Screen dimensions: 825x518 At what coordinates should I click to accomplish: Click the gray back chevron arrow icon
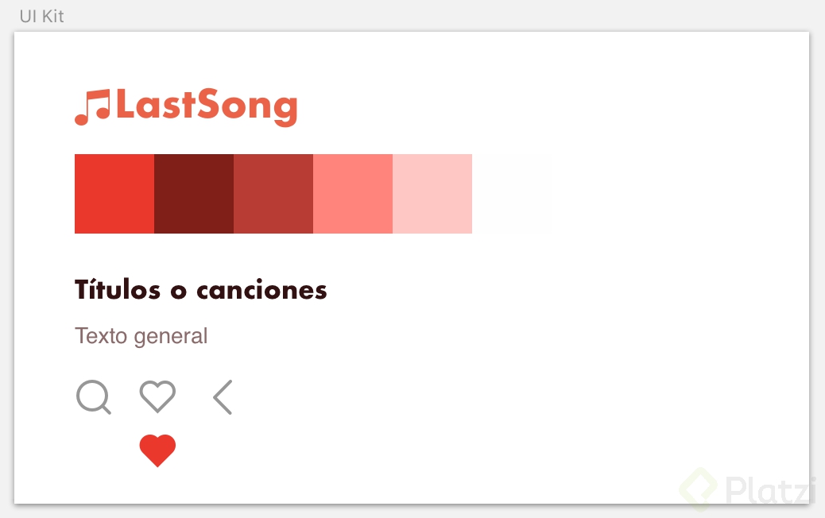point(223,397)
